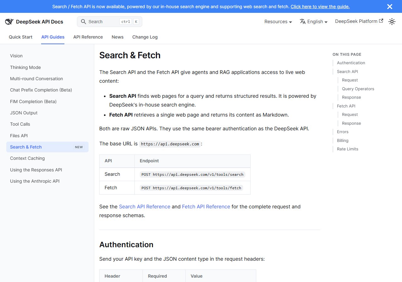Open Thinking Mode in the sidebar
This screenshot has width=402, height=282.
click(x=47, y=67)
